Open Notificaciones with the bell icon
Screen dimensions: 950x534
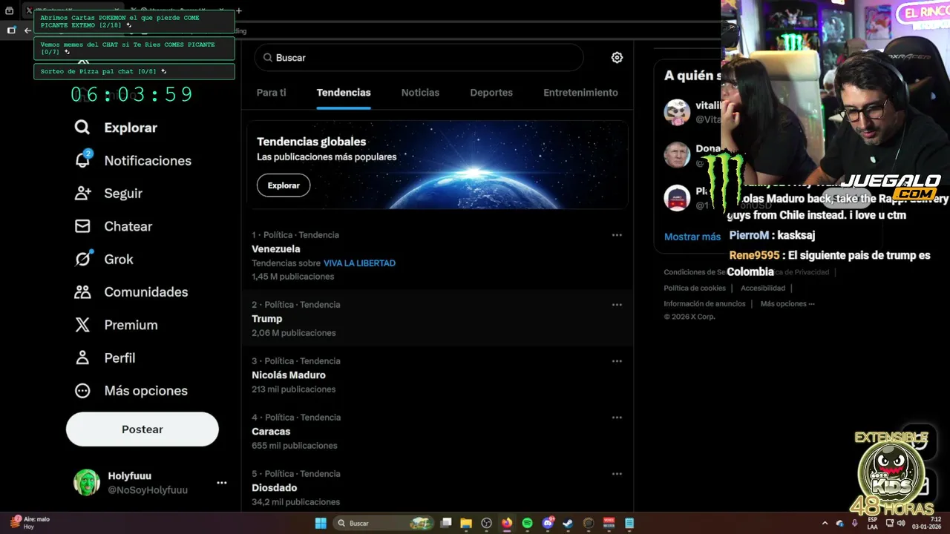pyautogui.click(x=133, y=160)
